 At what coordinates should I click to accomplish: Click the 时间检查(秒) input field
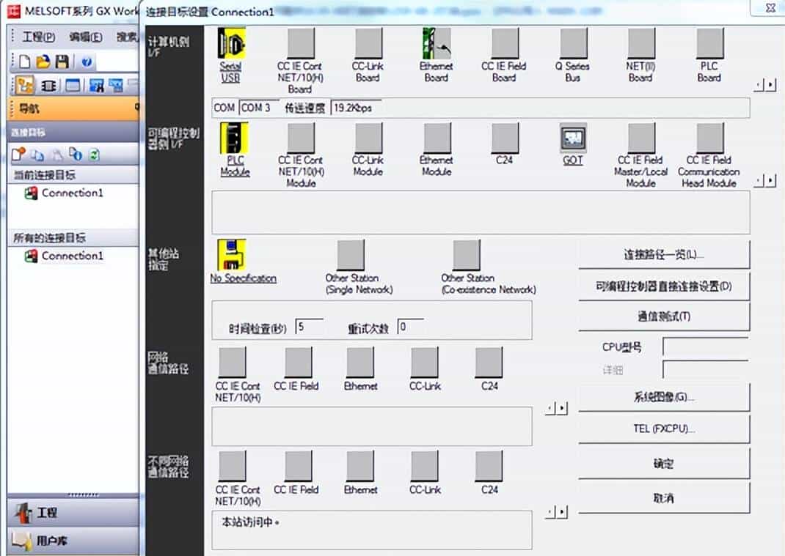[313, 327]
